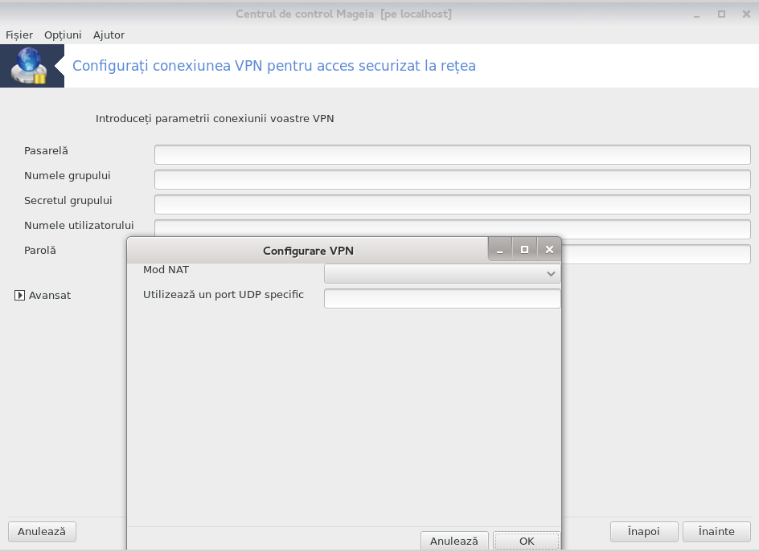Screen dimensions: 759x552
Task: Click Anulează in the VPN dialog
Action: click(x=454, y=541)
